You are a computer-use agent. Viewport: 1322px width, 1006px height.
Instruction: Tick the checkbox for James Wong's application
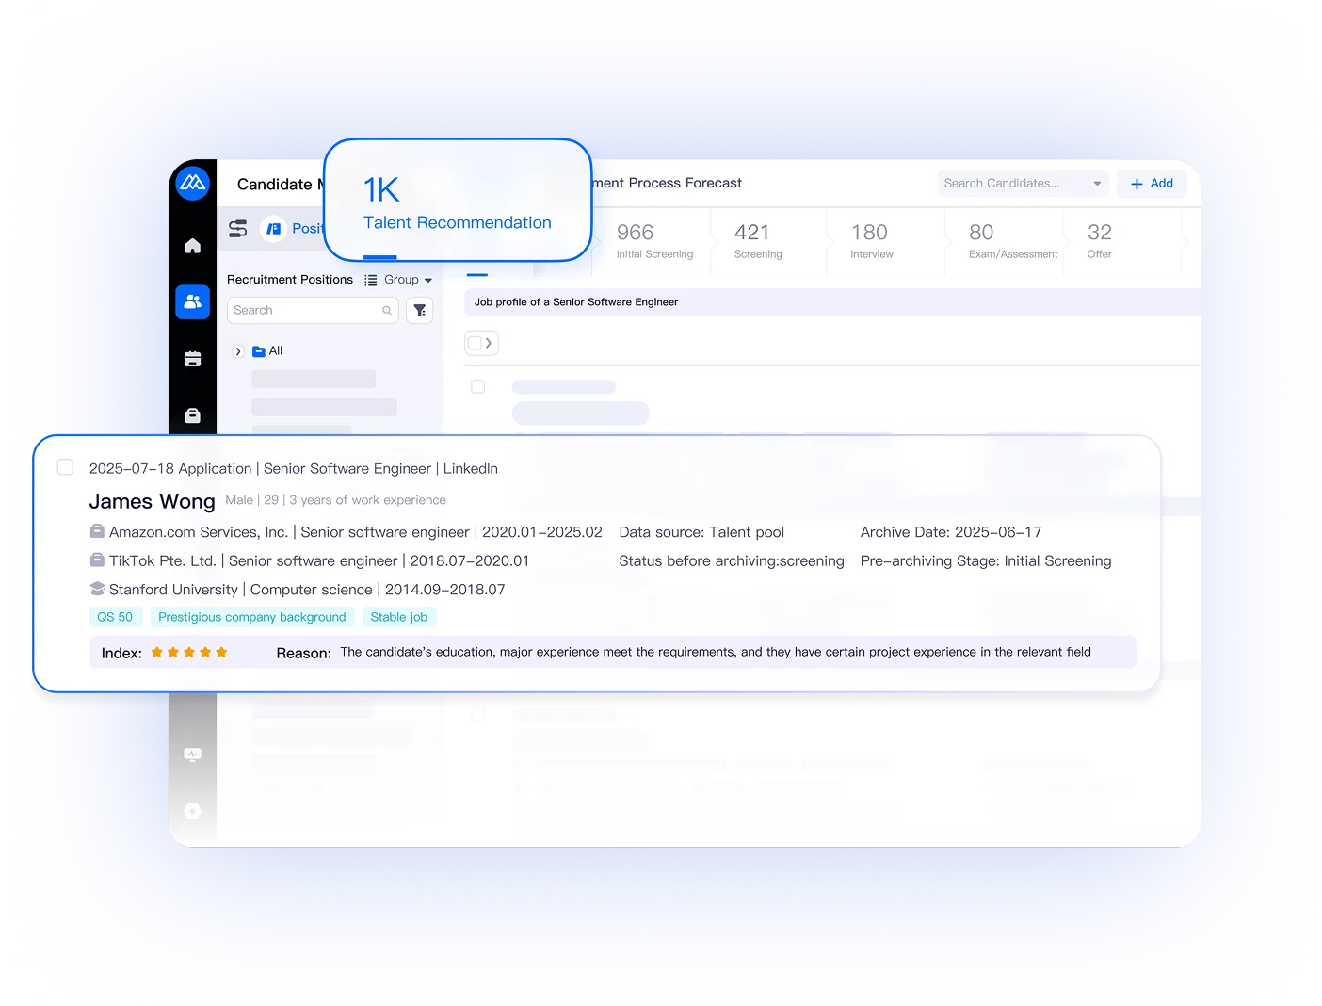65,467
